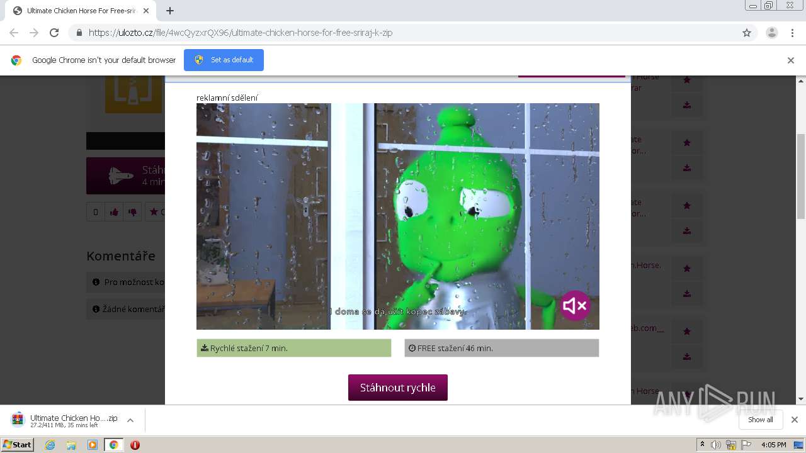The width and height of the screenshot is (806, 453).
Task: Open volume control in system tray
Action: tap(716, 445)
